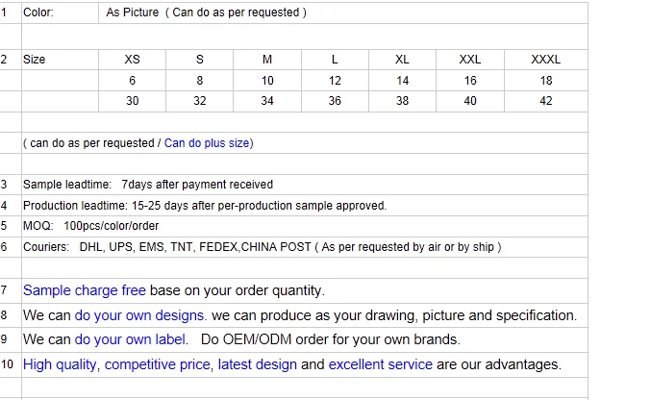Select the XS size column cell
651x400 pixels.
[133, 60]
